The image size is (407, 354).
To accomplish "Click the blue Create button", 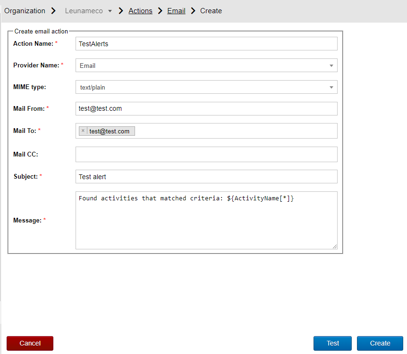I will 380,343.
